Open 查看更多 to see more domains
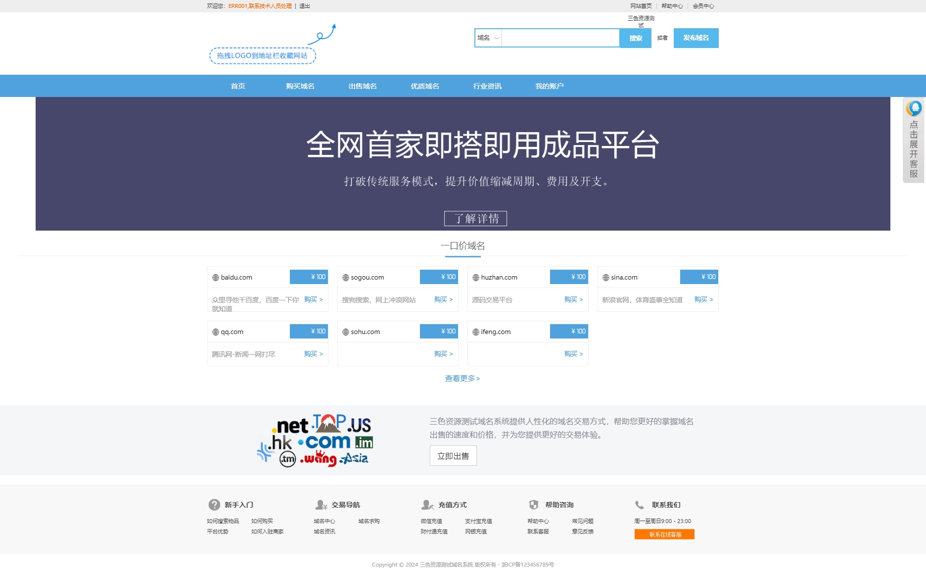 [x=462, y=378]
